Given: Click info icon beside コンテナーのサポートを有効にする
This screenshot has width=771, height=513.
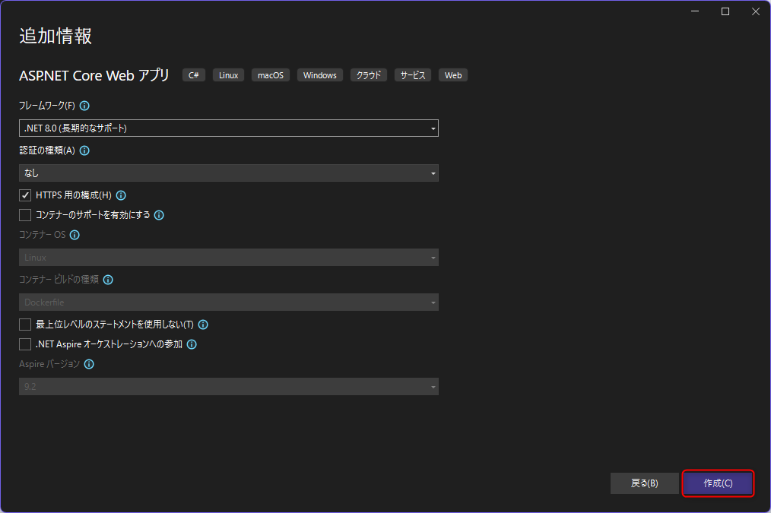Looking at the screenshot, I should click(159, 215).
